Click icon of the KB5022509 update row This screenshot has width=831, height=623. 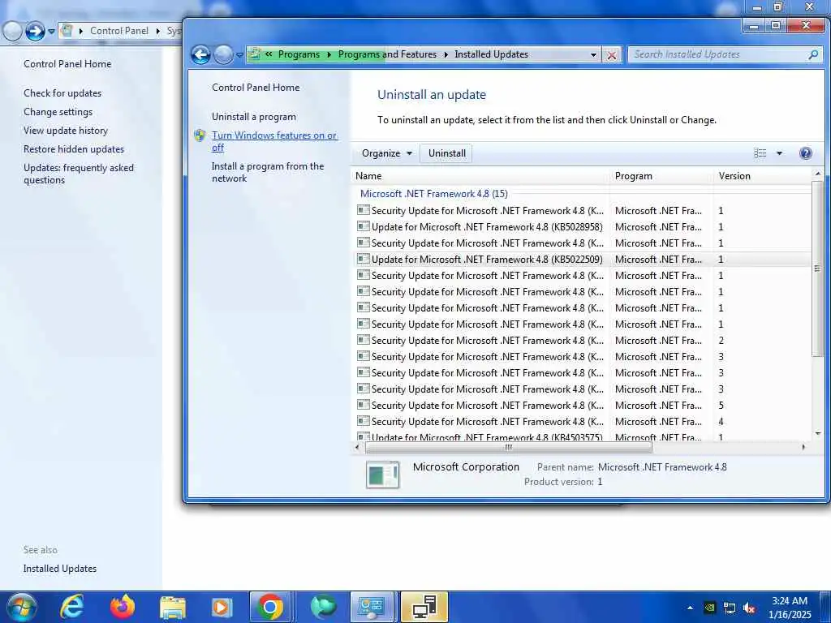[363, 259]
